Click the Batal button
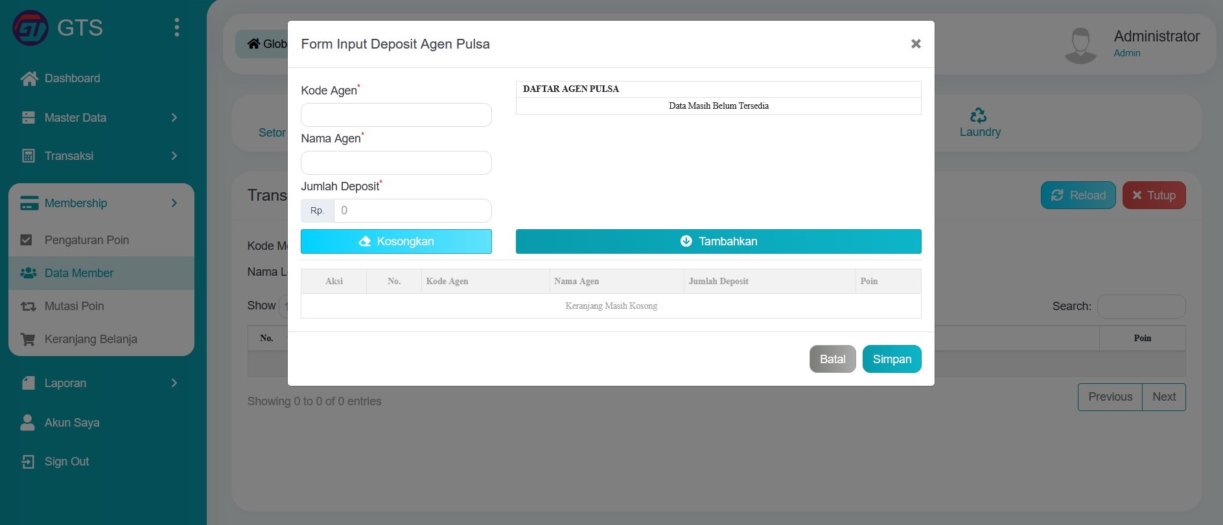1223x525 pixels. pyautogui.click(x=832, y=359)
